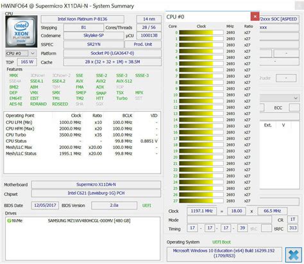Click the large blue X close button
Image resolution: width=304 pixels, height=264 pixels.
click(293, 255)
